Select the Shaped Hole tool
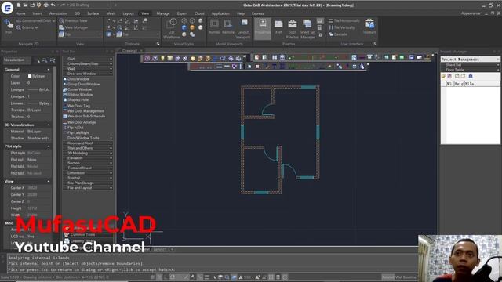502x282 pixels. tap(76, 100)
